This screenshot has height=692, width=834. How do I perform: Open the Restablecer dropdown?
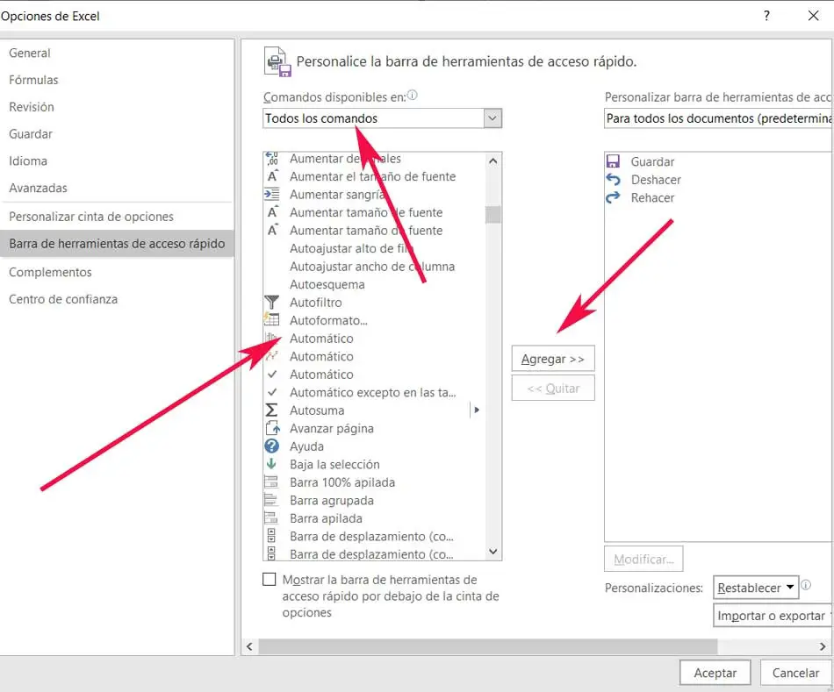point(755,588)
